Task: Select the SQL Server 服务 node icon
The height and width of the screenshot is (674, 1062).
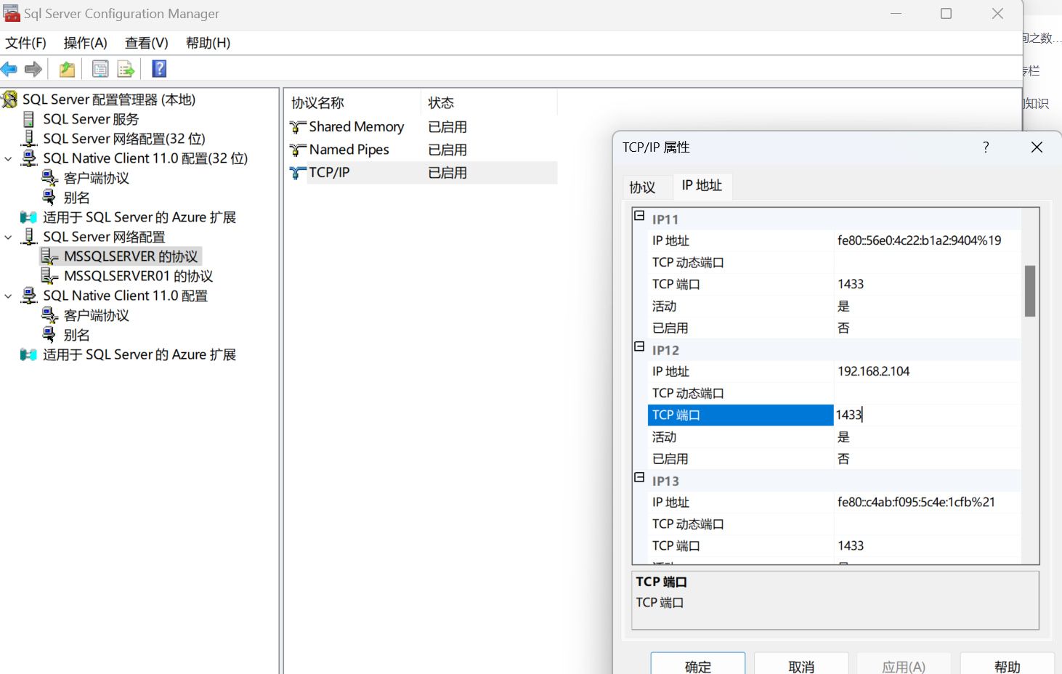Action: 29,119
